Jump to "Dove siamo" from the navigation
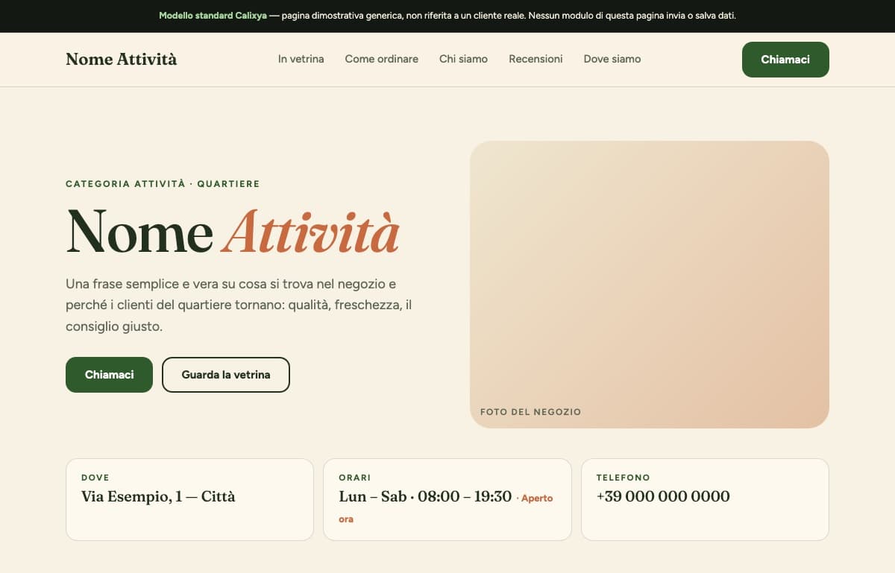Screen dimensions: 895x573 pyautogui.click(x=612, y=59)
